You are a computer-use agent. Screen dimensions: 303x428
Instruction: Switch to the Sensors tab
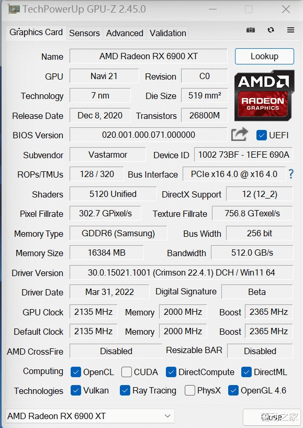point(84,33)
